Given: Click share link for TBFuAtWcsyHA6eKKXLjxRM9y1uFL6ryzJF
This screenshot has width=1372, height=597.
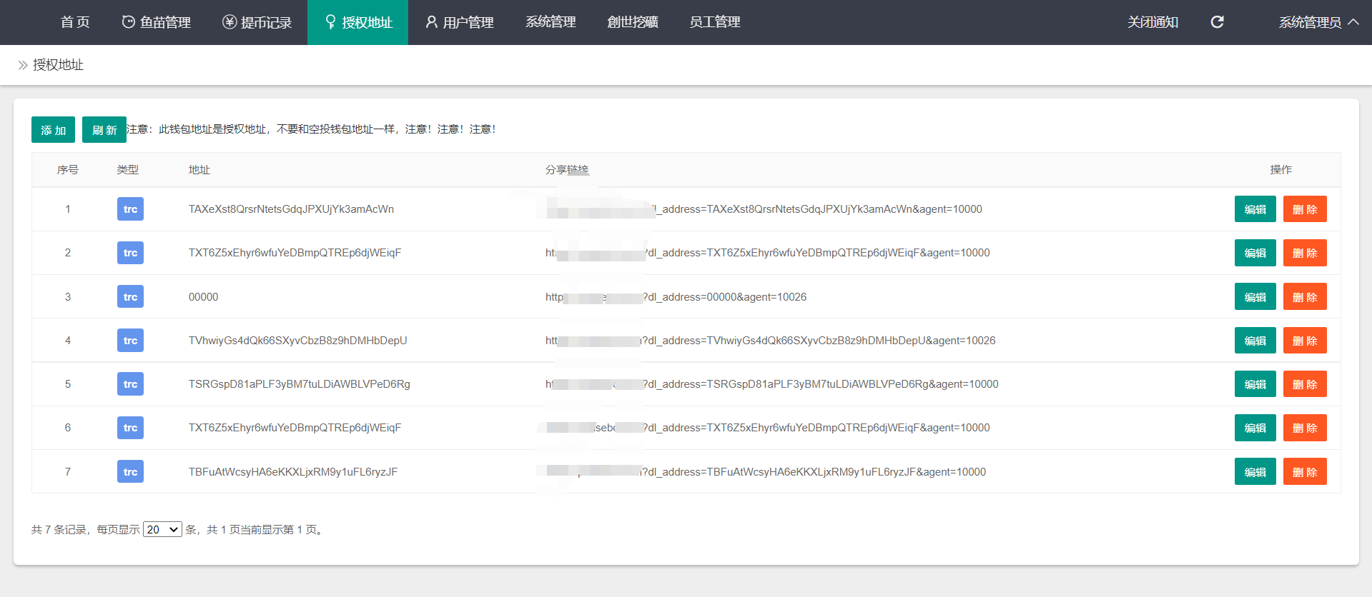Looking at the screenshot, I should coord(765,472).
